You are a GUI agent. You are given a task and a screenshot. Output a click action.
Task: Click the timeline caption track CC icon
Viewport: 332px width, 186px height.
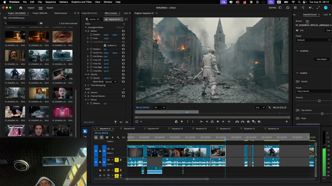[x=123, y=137]
